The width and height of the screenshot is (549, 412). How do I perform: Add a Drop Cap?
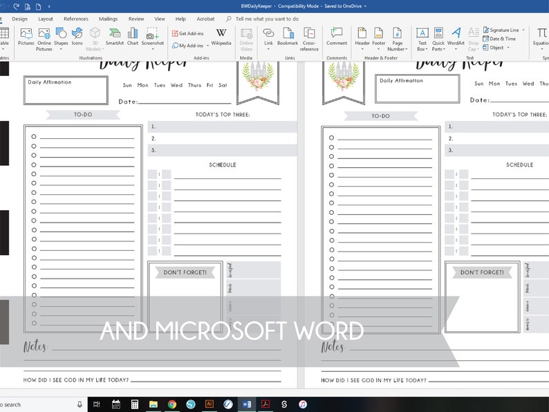click(x=474, y=39)
